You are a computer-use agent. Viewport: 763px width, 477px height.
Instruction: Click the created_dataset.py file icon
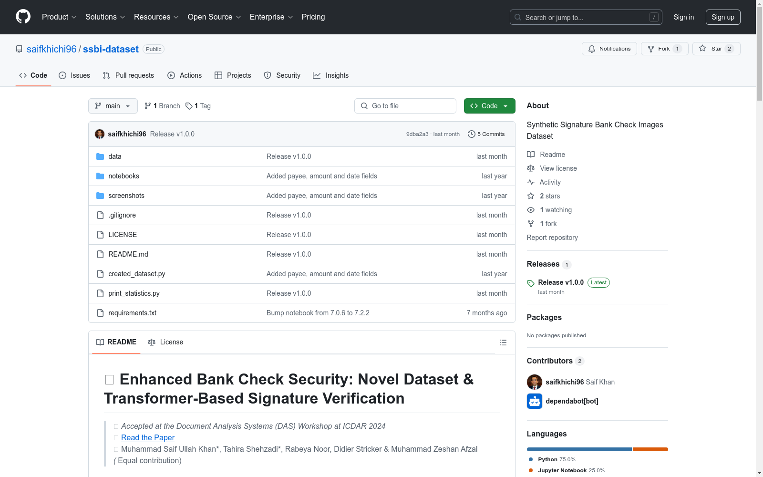point(100,274)
